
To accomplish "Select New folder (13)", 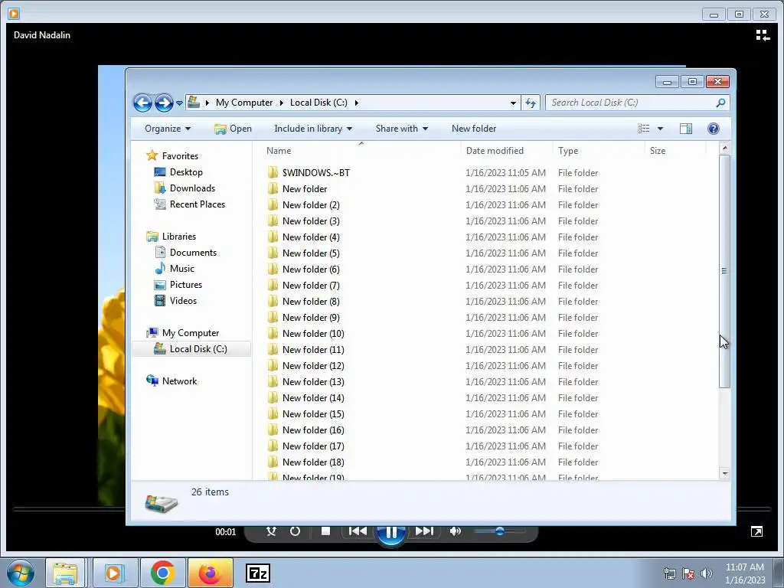I will (313, 382).
